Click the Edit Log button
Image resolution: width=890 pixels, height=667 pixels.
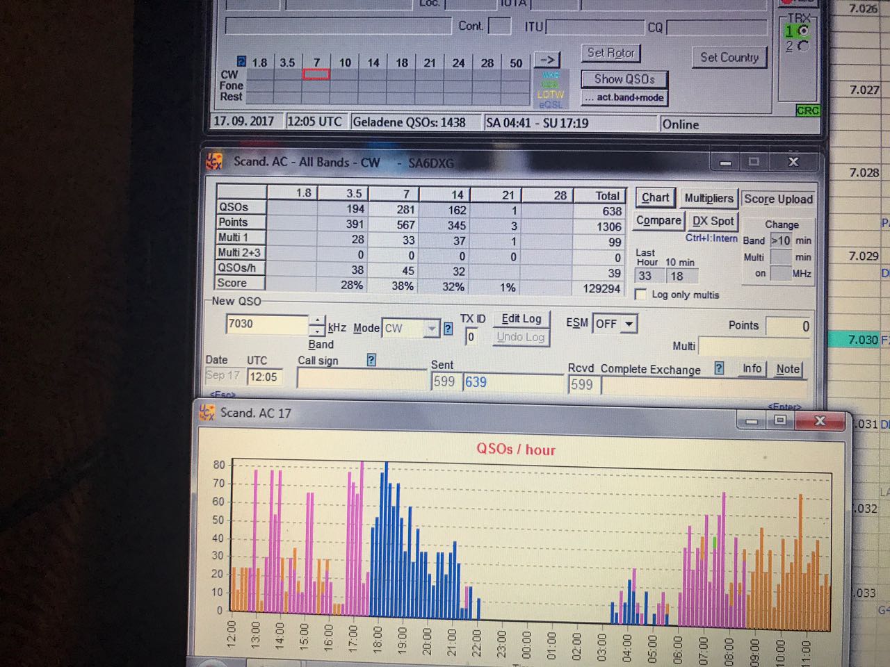521,318
